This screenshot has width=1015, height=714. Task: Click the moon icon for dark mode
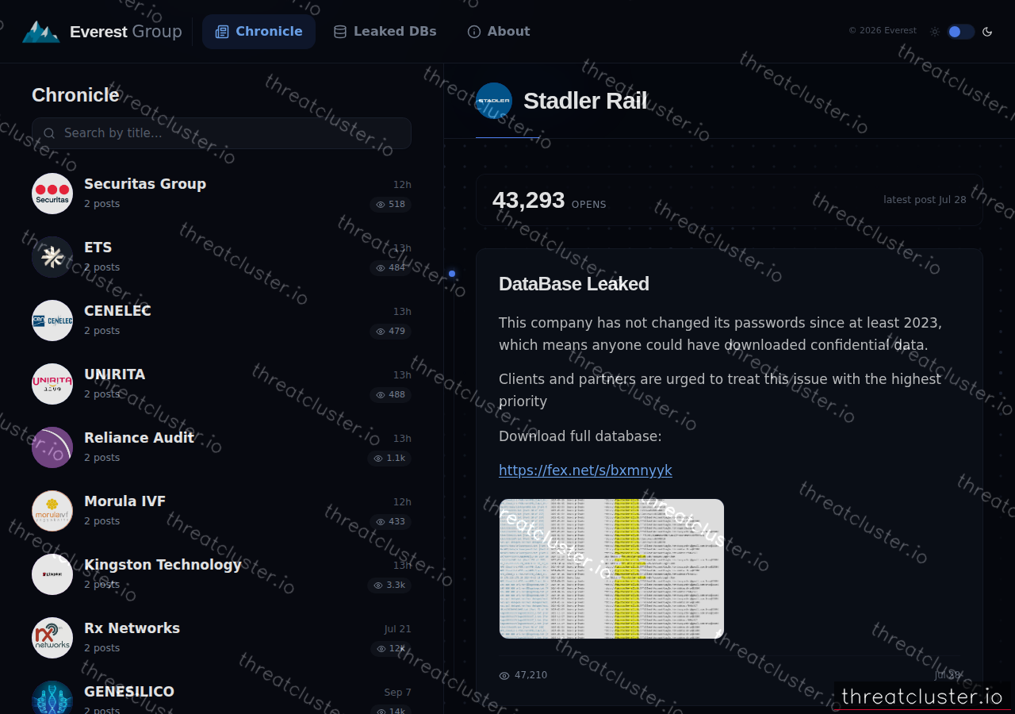[987, 32]
